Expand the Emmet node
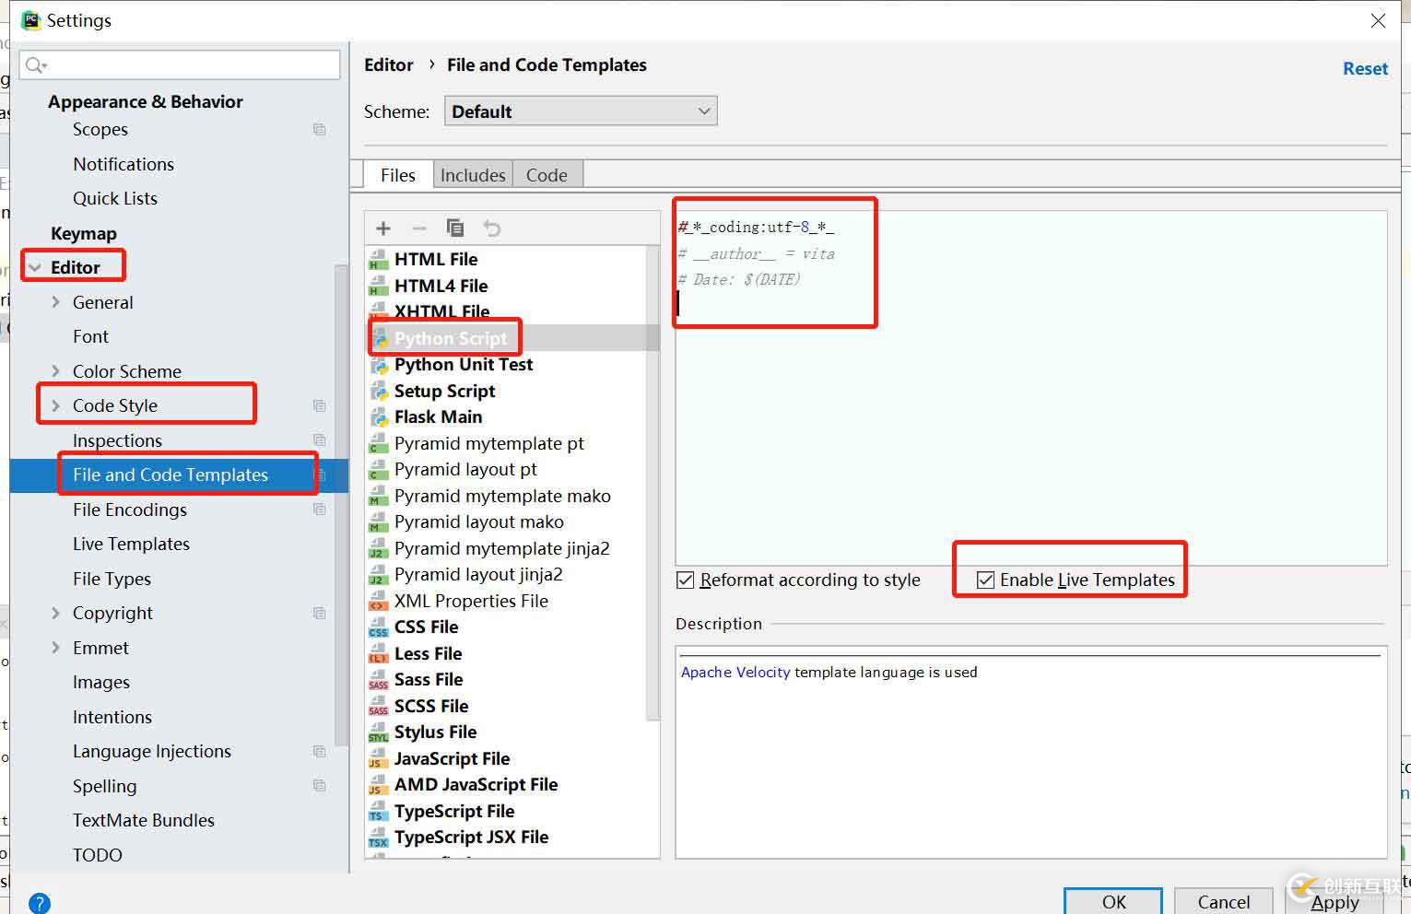 (x=55, y=648)
